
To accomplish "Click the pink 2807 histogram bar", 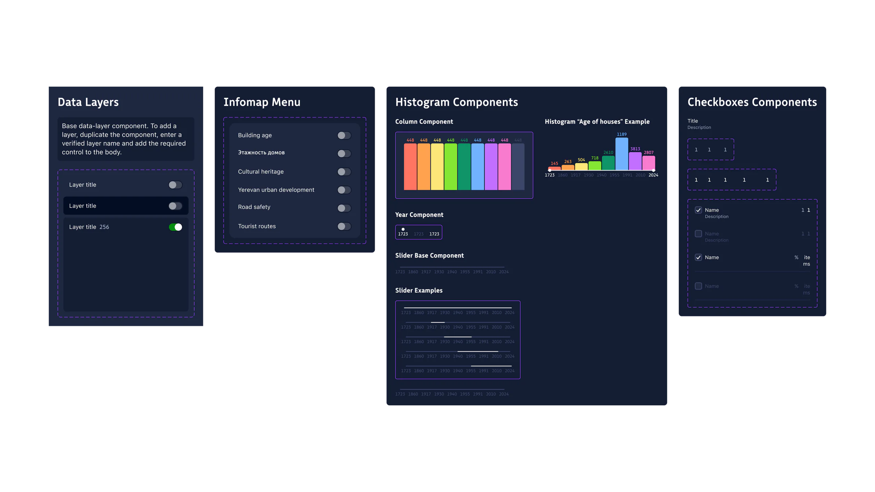I will point(649,163).
